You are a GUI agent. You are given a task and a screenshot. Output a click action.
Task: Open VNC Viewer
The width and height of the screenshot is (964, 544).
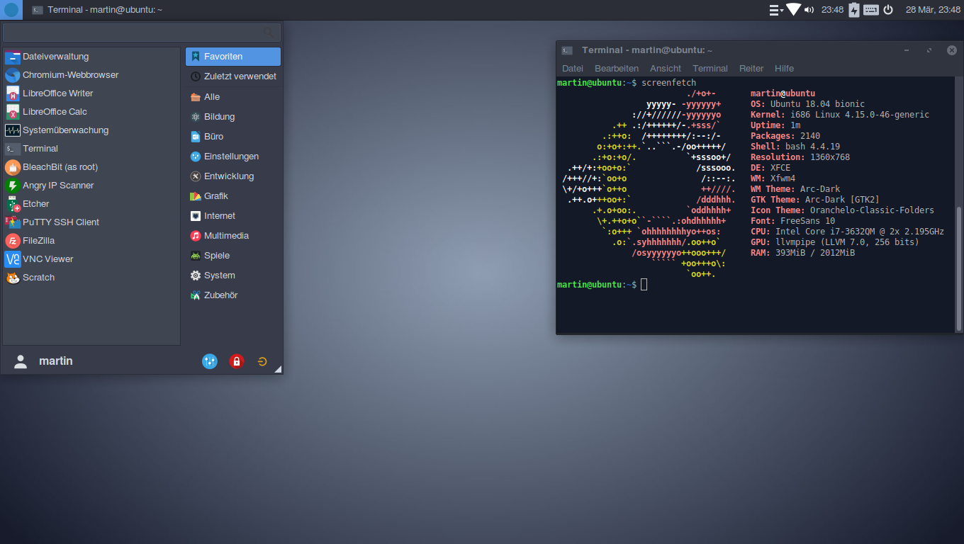tap(91, 259)
